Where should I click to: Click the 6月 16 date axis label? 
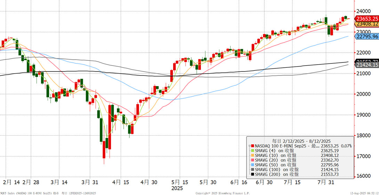(239, 182)
